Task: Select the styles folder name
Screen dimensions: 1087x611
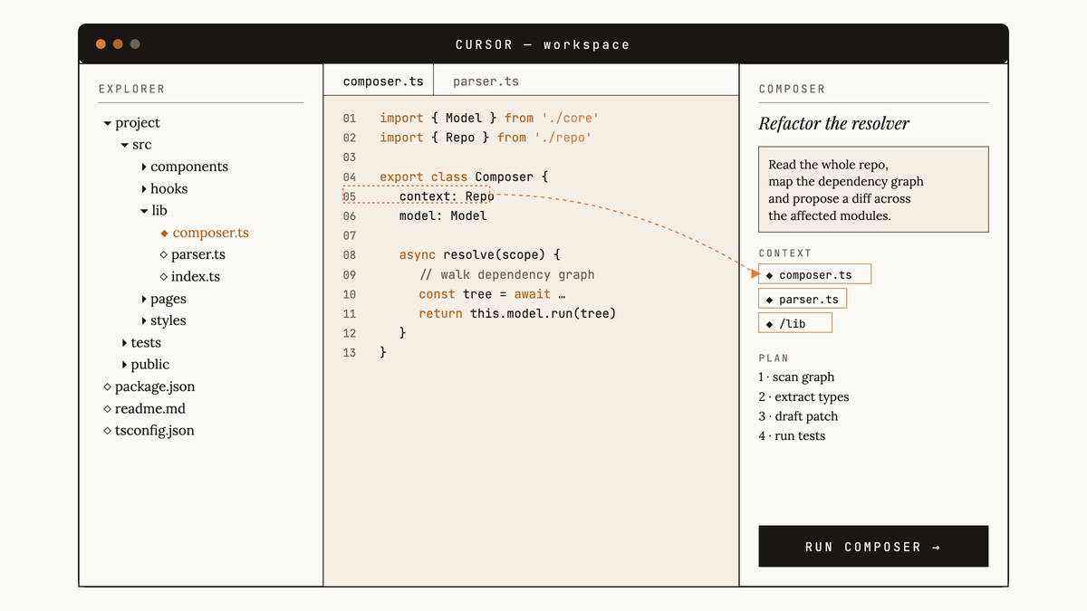Action: [x=168, y=320]
